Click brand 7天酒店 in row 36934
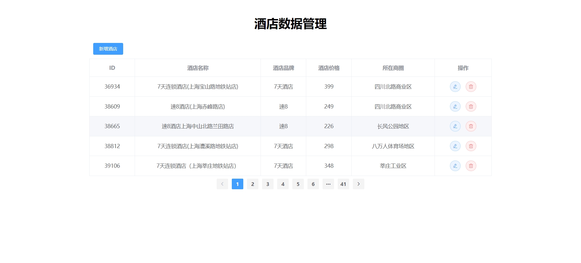This screenshot has width=581, height=263. coord(284,87)
